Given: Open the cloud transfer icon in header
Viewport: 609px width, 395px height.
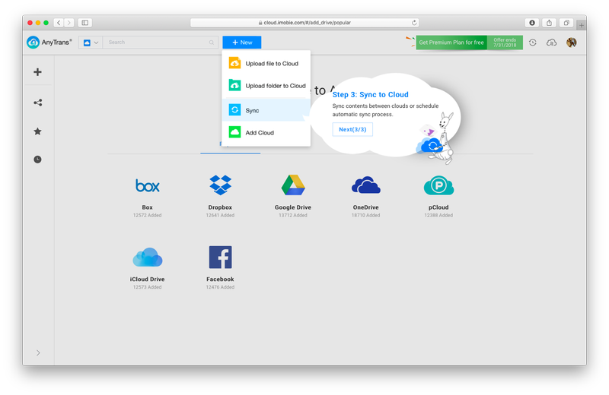Looking at the screenshot, I should (551, 43).
